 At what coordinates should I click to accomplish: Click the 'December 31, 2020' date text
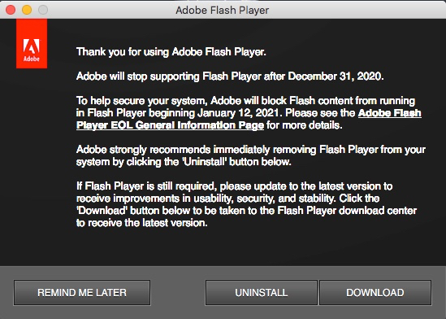[335, 76]
